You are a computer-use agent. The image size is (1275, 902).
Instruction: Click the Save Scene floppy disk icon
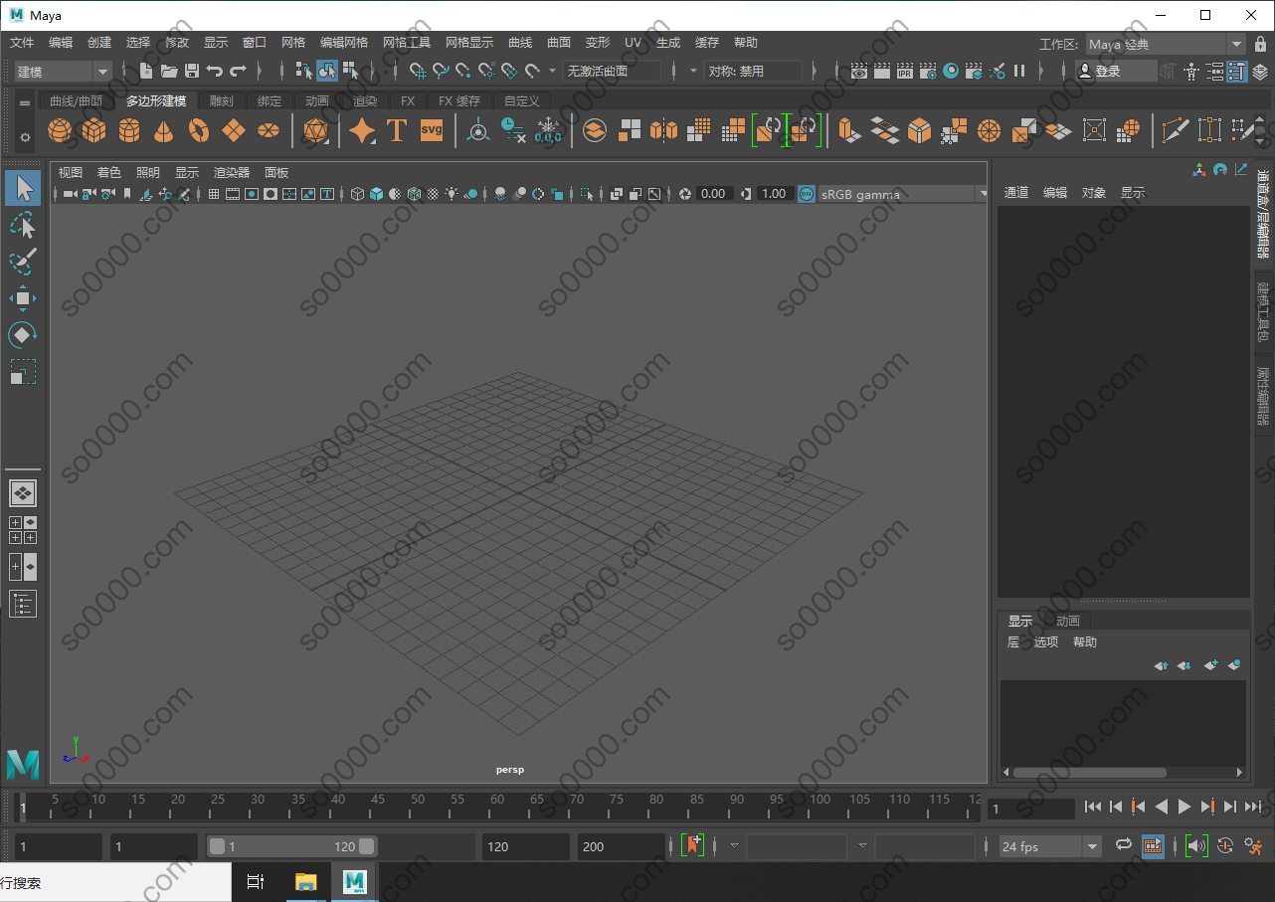pyautogui.click(x=192, y=71)
